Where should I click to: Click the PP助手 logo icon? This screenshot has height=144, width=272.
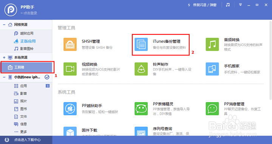click(x=11, y=10)
